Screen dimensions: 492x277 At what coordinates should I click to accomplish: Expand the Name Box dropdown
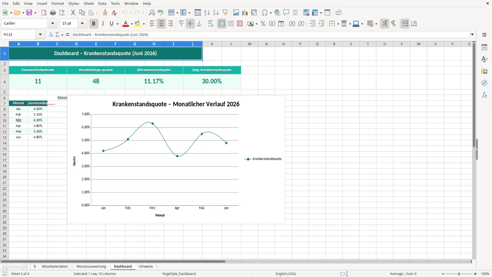point(40,35)
